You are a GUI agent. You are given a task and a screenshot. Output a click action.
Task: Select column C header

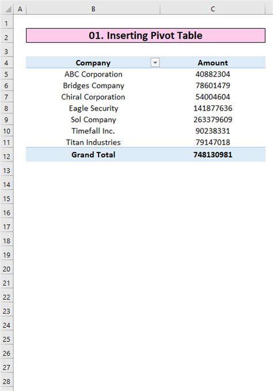213,9
